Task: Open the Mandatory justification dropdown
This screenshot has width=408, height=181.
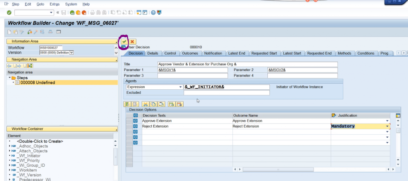Action: pyautogui.click(x=387, y=126)
